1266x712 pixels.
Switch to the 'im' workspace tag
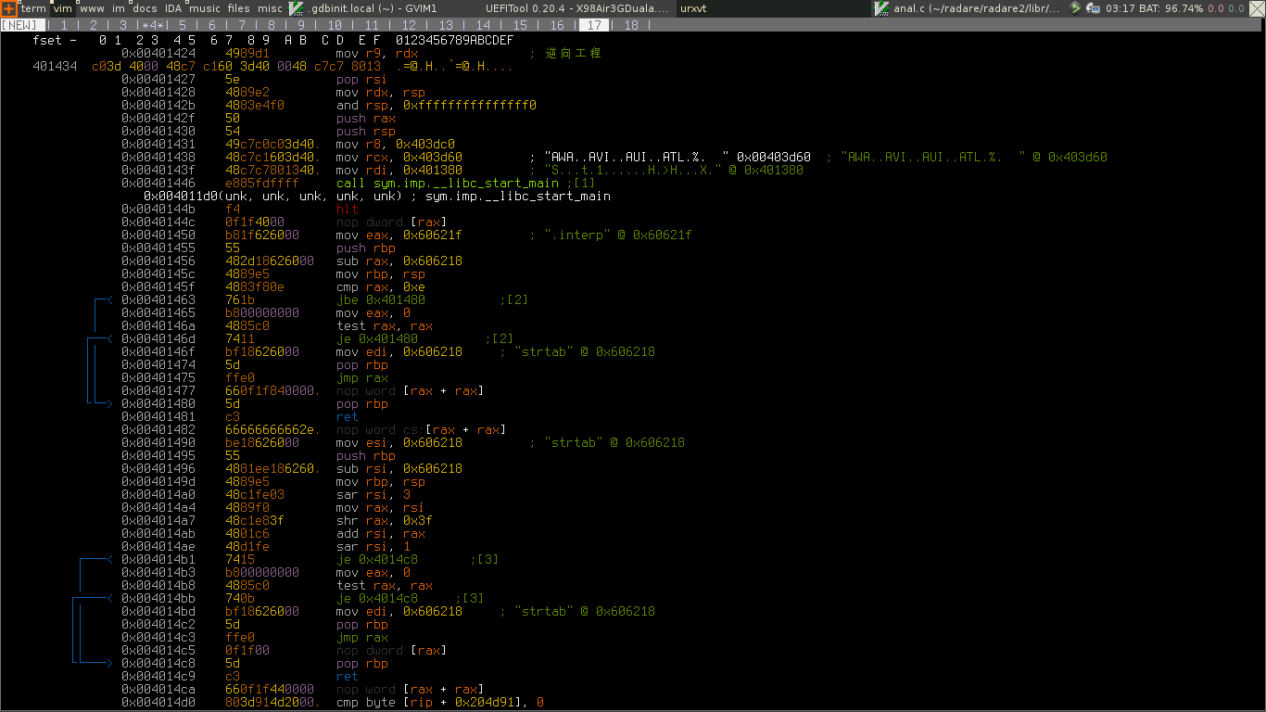(x=119, y=8)
